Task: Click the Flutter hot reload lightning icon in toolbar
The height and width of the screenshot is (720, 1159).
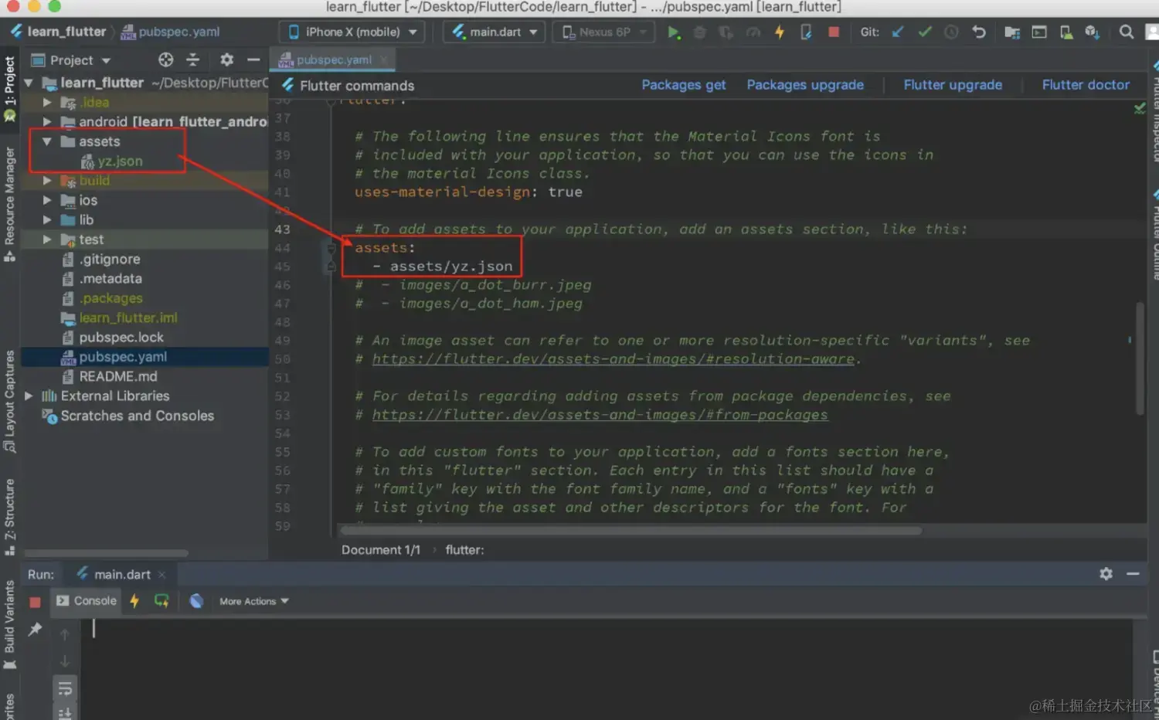Action: click(x=779, y=32)
